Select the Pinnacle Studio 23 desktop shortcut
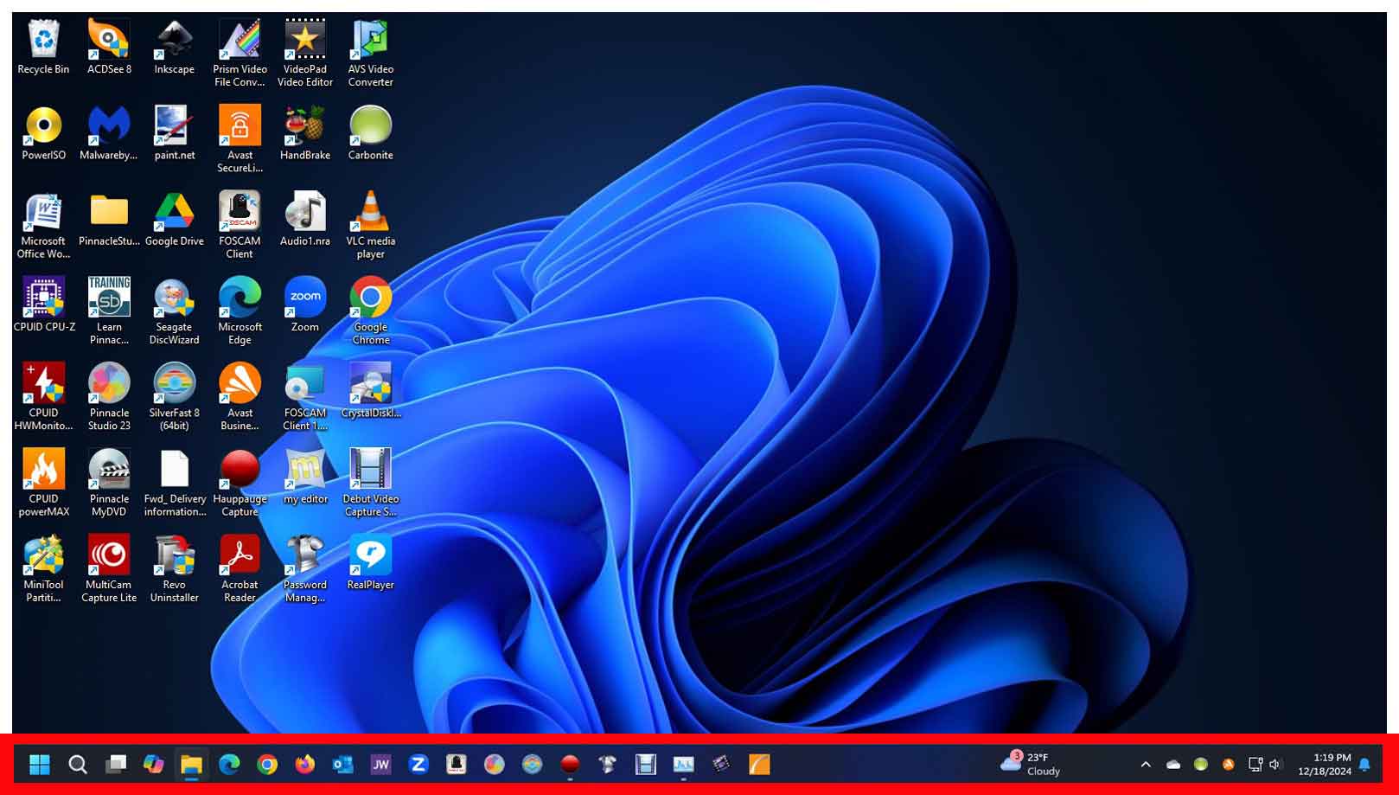Screen dimensions: 1399x795 (x=109, y=396)
